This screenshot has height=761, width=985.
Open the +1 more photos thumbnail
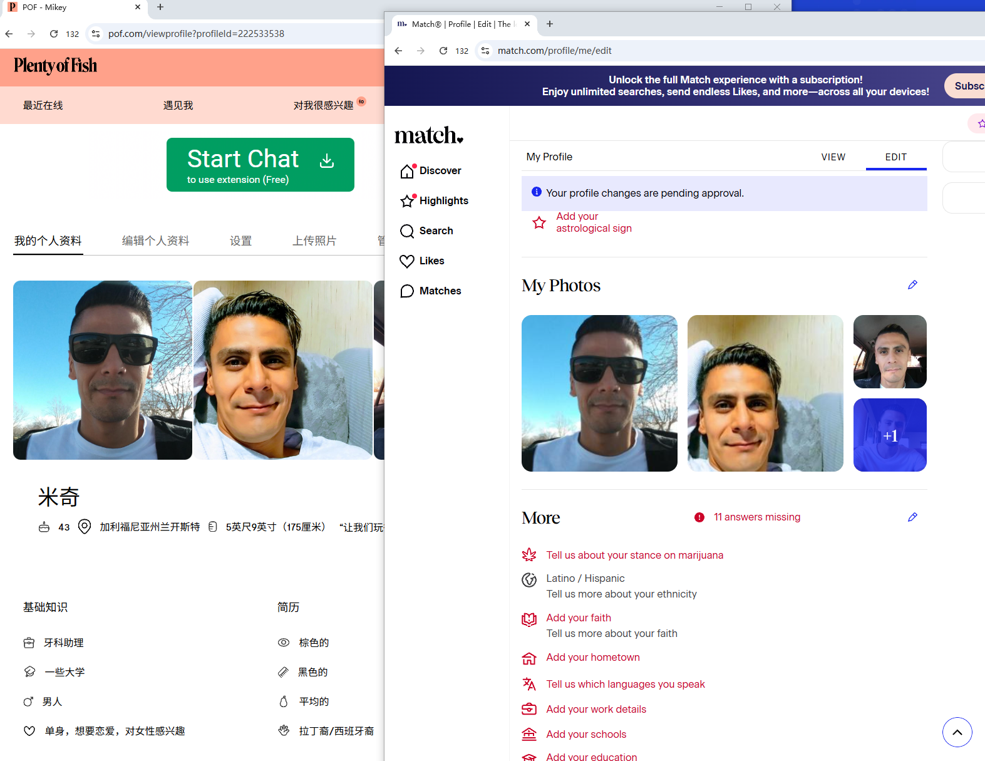(x=889, y=435)
